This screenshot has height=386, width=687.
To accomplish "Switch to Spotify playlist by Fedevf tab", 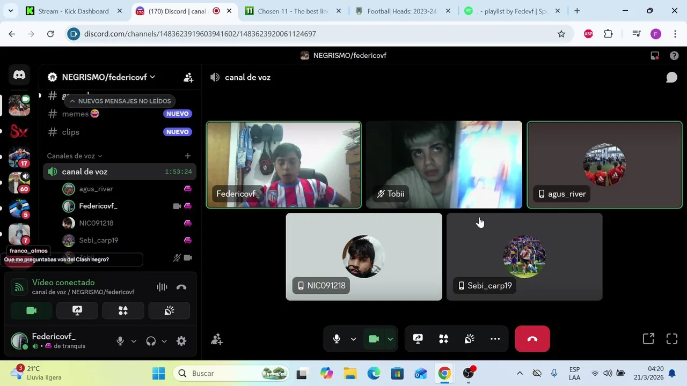I will [511, 11].
